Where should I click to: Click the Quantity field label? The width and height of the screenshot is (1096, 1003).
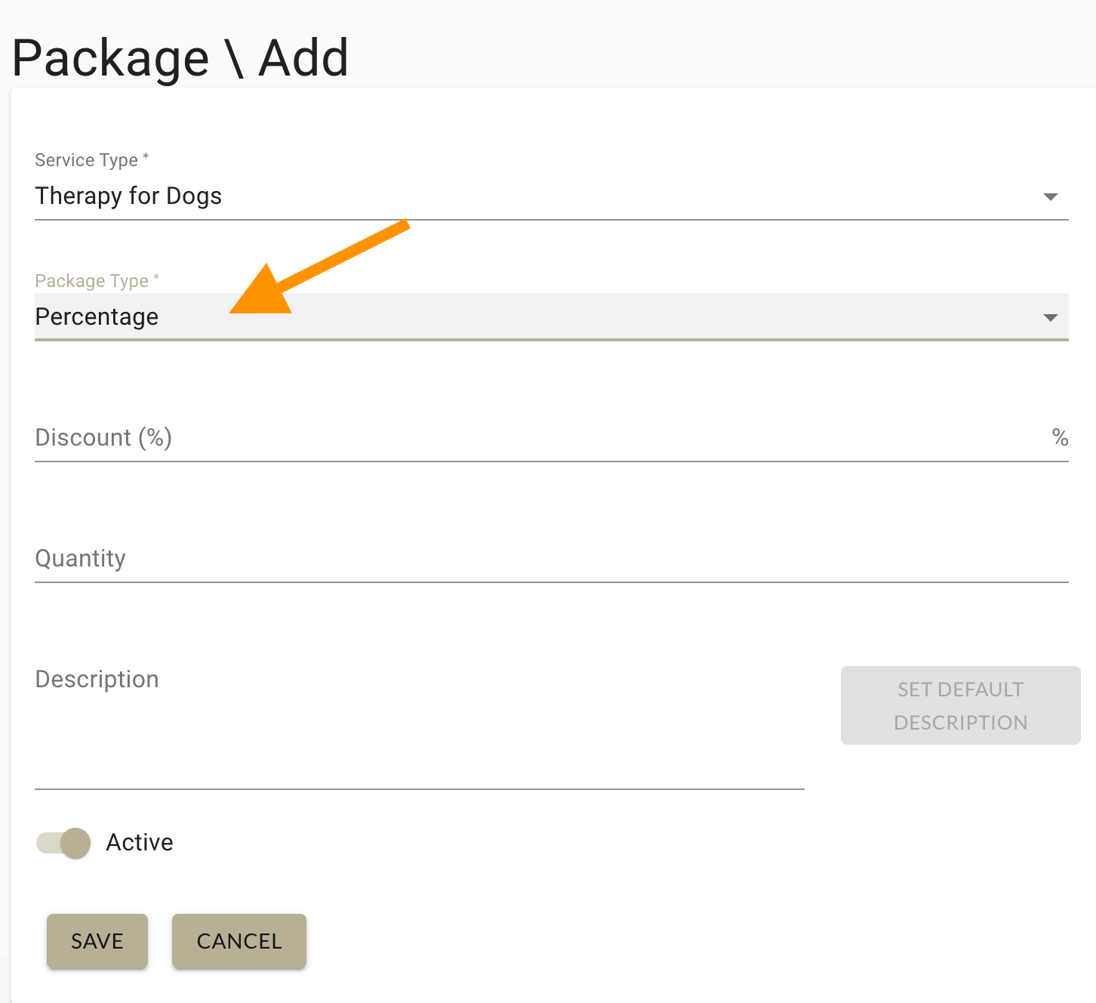pos(80,559)
